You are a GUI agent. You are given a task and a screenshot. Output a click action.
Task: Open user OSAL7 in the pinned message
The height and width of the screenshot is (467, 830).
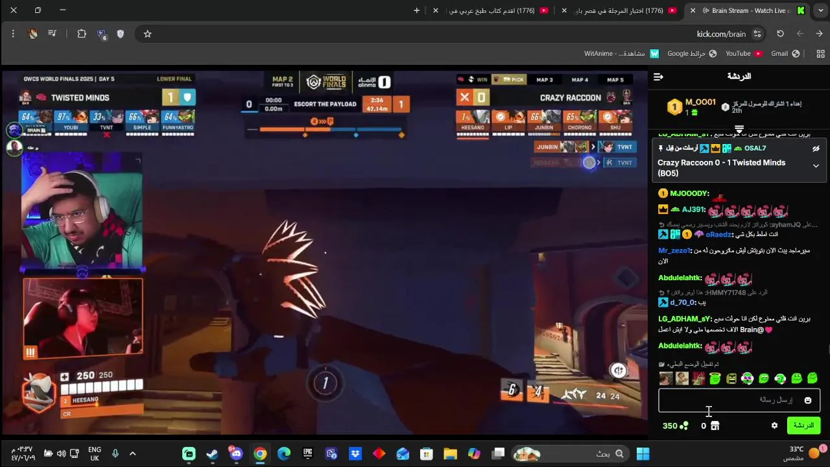click(x=755, y=149)
